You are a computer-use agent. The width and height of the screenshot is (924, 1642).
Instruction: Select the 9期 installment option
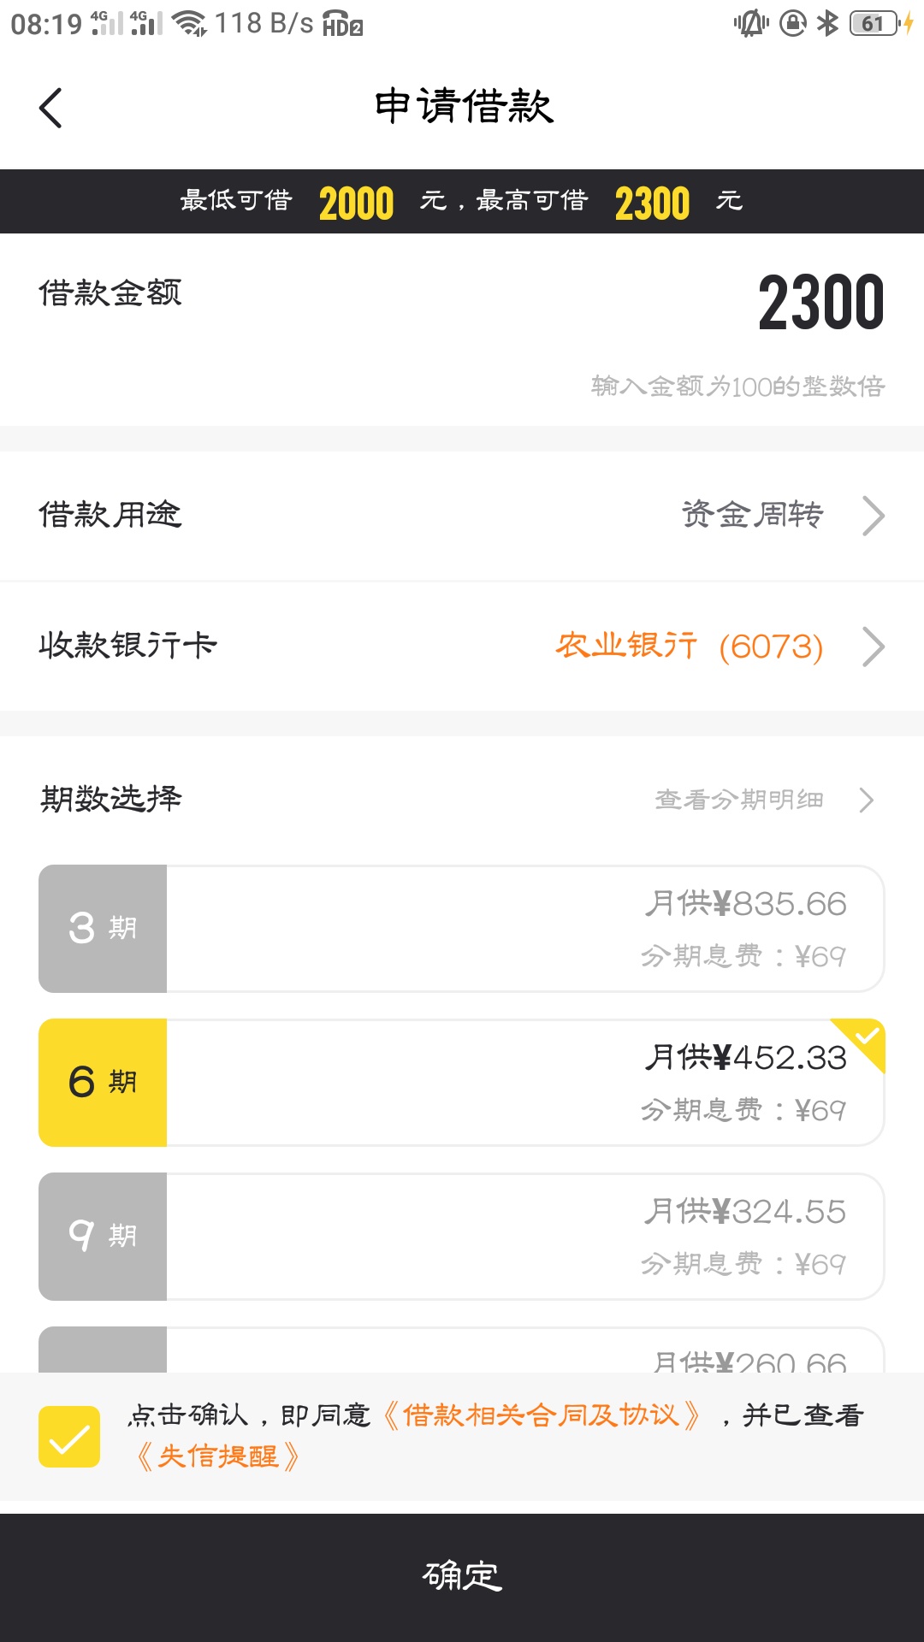(461, 1237)
